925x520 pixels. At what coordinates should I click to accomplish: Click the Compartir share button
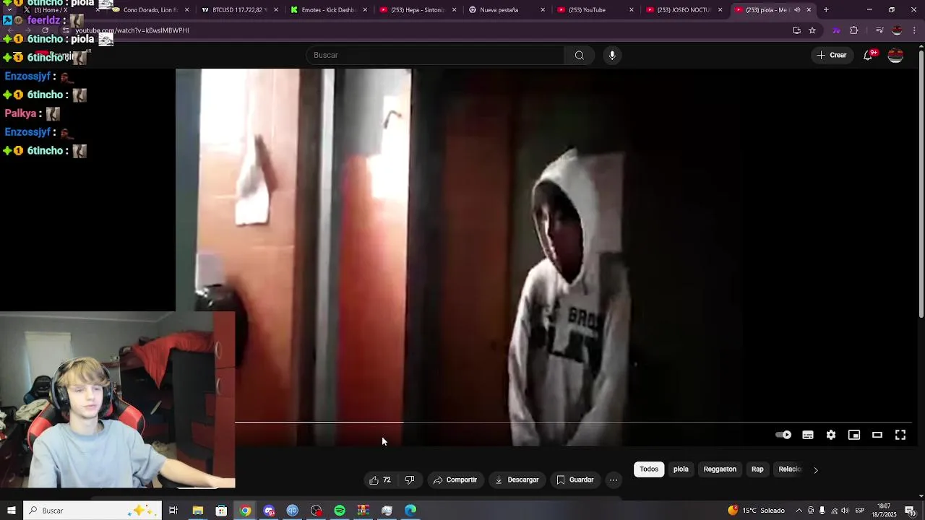(x=455, y=480)
